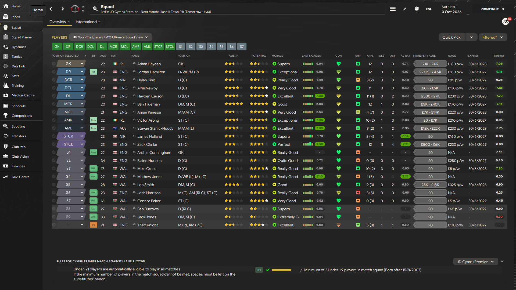This screenshot has width=516, height=290.
Task: Toggle selection circle for Zack Clarke
Action: point(54,144)
